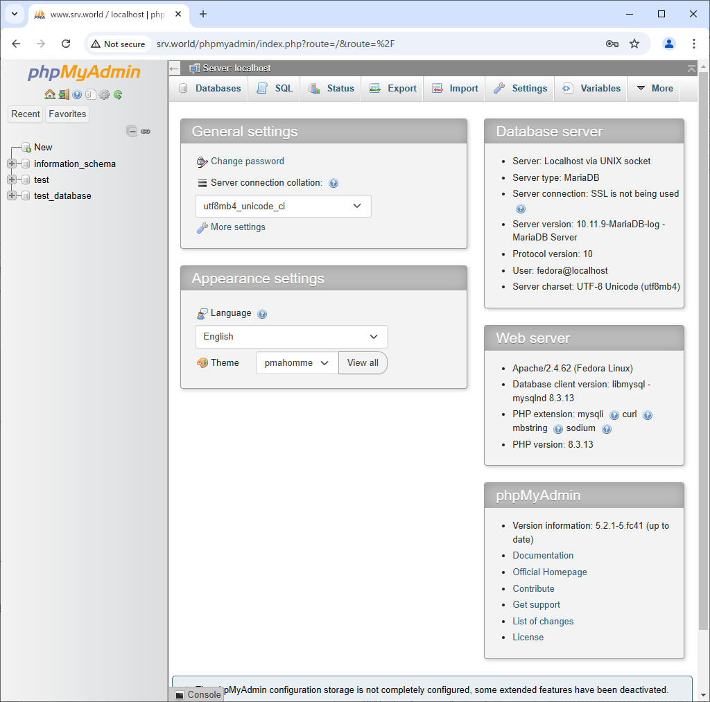Click the browser address bar URL
Viewport: 710px width, 702px height.
(276, 44)
